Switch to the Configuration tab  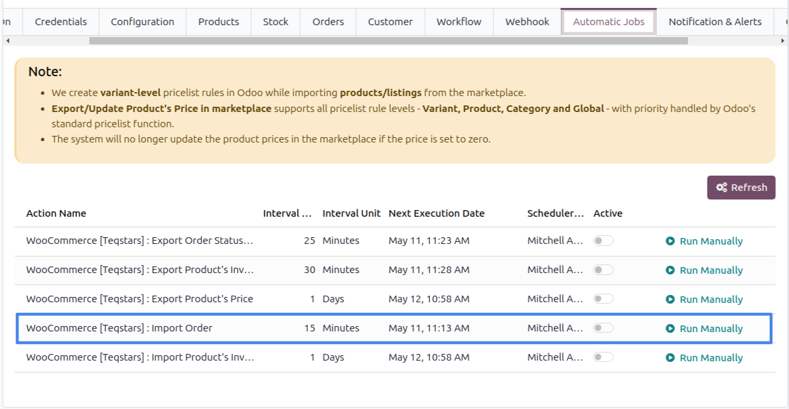[x=143, y=22]
